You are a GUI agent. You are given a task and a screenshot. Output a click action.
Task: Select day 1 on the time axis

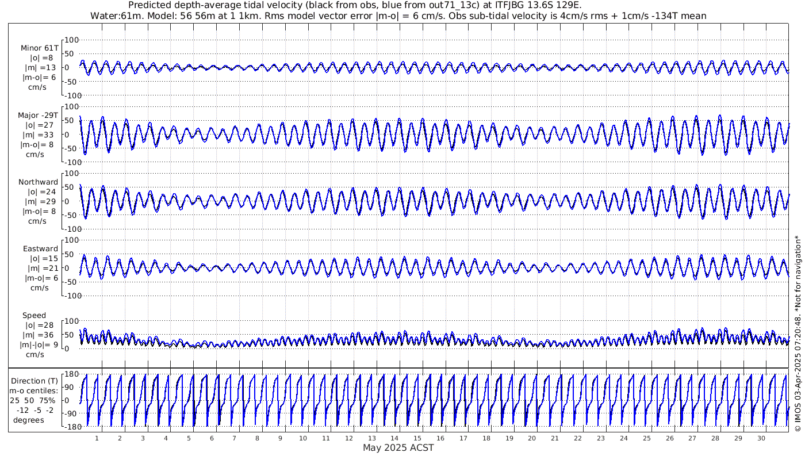click(97, 438)
